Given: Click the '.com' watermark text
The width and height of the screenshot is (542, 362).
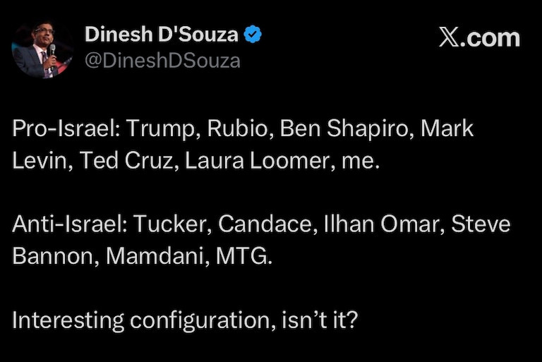Looking at the screenshot, I should coord(492,37).
